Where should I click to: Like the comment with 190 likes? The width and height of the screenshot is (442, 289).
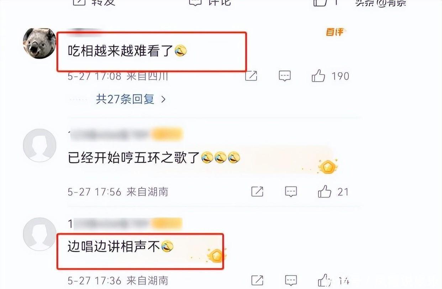point(319,76)
